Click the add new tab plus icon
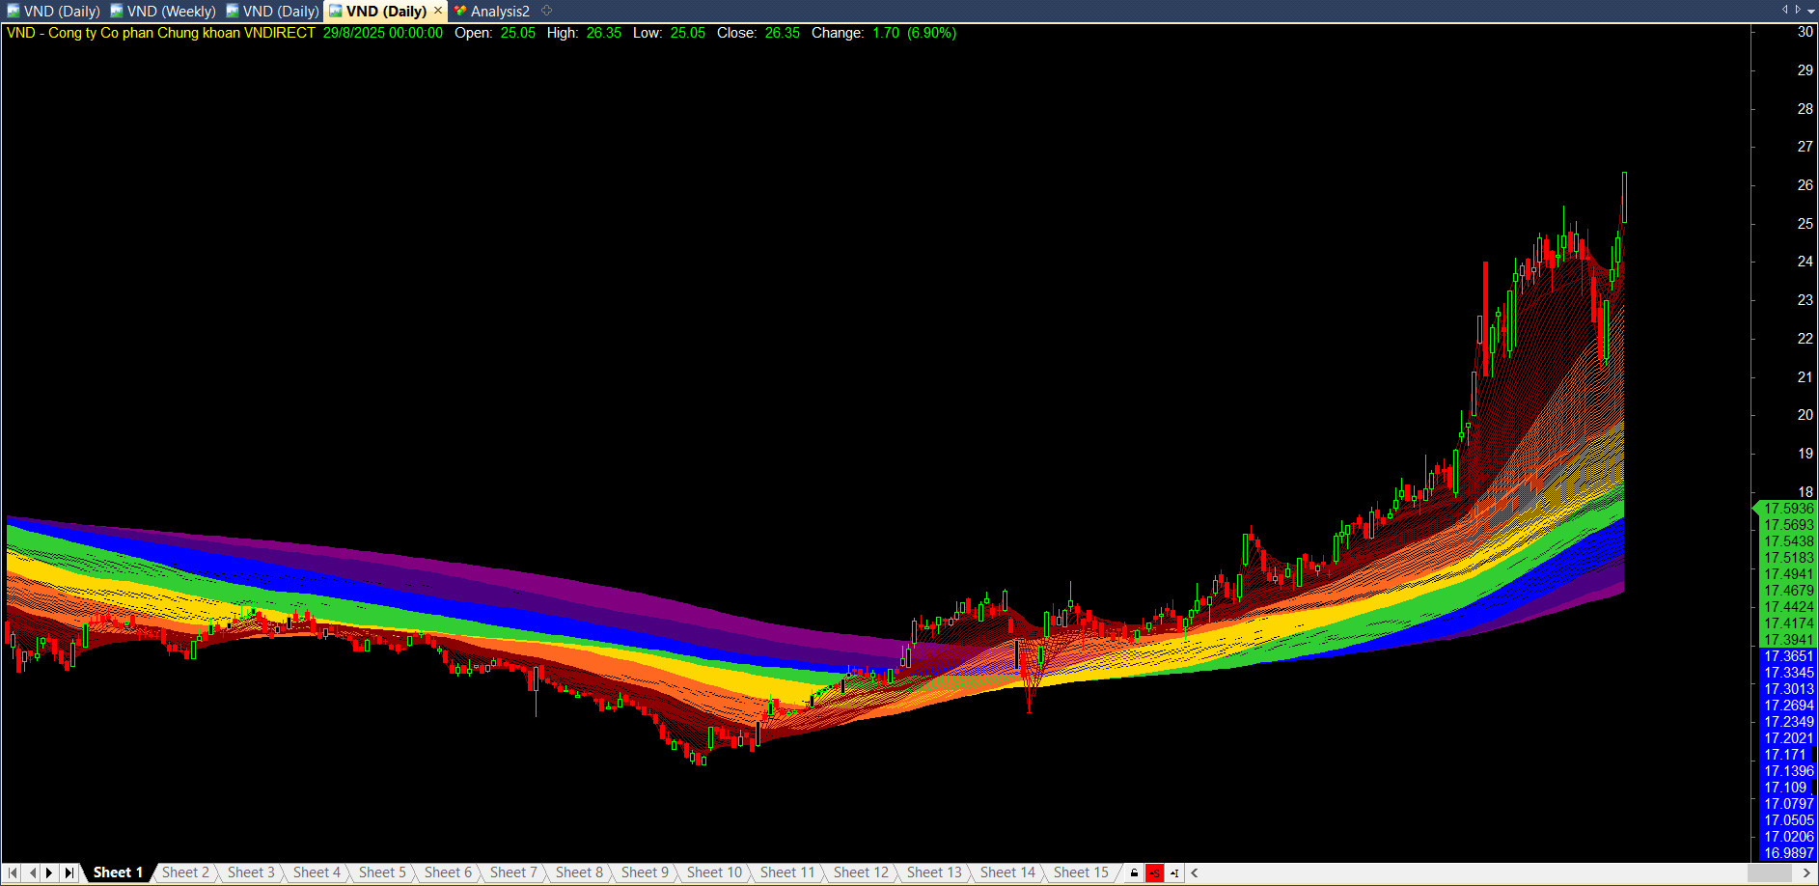 546,11
